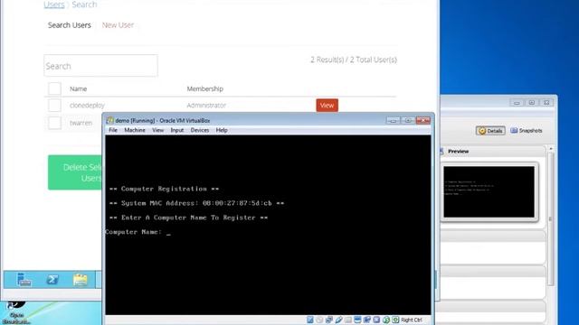This screenshot has height=325, width=579.
Task: Open View menu in VirtualBox demo window
Action: [x=157, y=130]
